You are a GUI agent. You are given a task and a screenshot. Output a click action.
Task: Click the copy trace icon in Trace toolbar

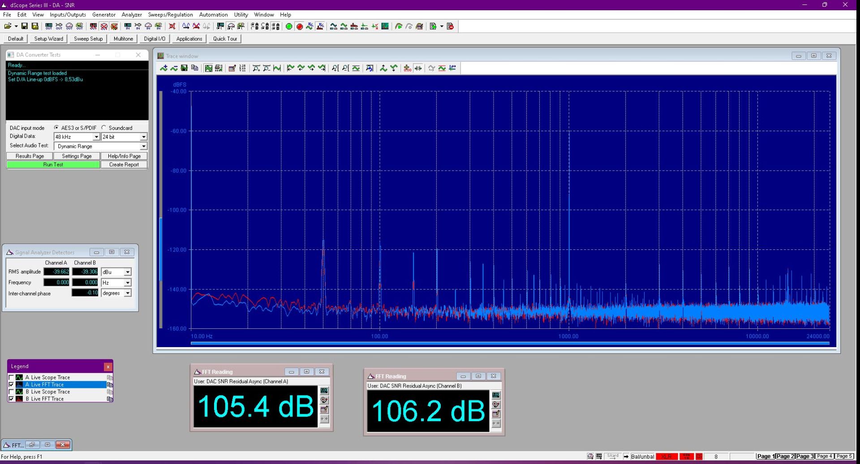pyautogui.click(x=194, y=68)
